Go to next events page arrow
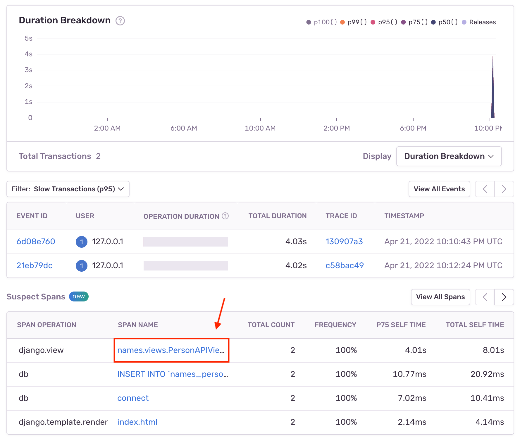This screenshot has width=520, height=437. pyautogui.click(x=504, y=189)
